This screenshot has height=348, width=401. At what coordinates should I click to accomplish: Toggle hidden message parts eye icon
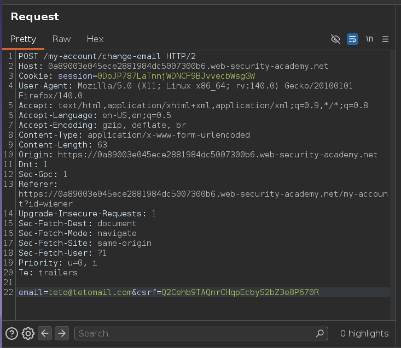[x=335, y=39]
